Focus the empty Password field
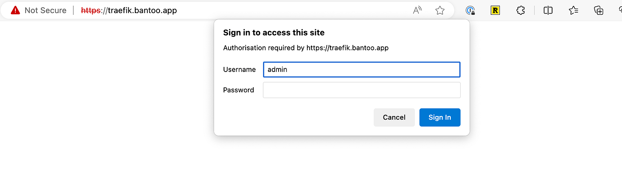The height and width of the screenshot is (170, 622). coord(361,90)
